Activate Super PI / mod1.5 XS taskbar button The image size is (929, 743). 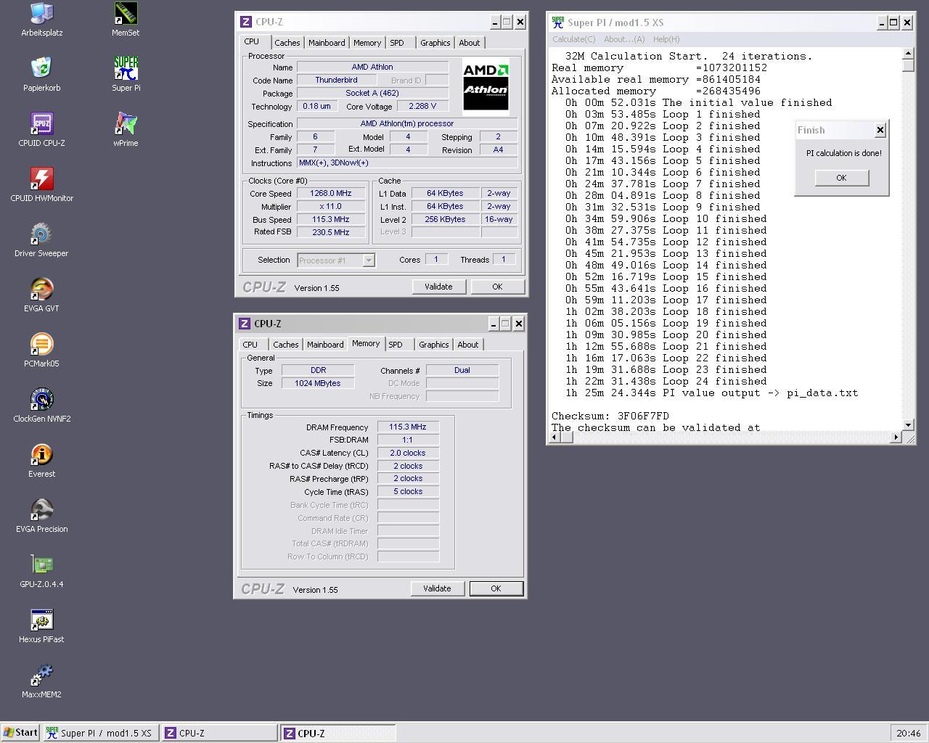click(99, 733)
